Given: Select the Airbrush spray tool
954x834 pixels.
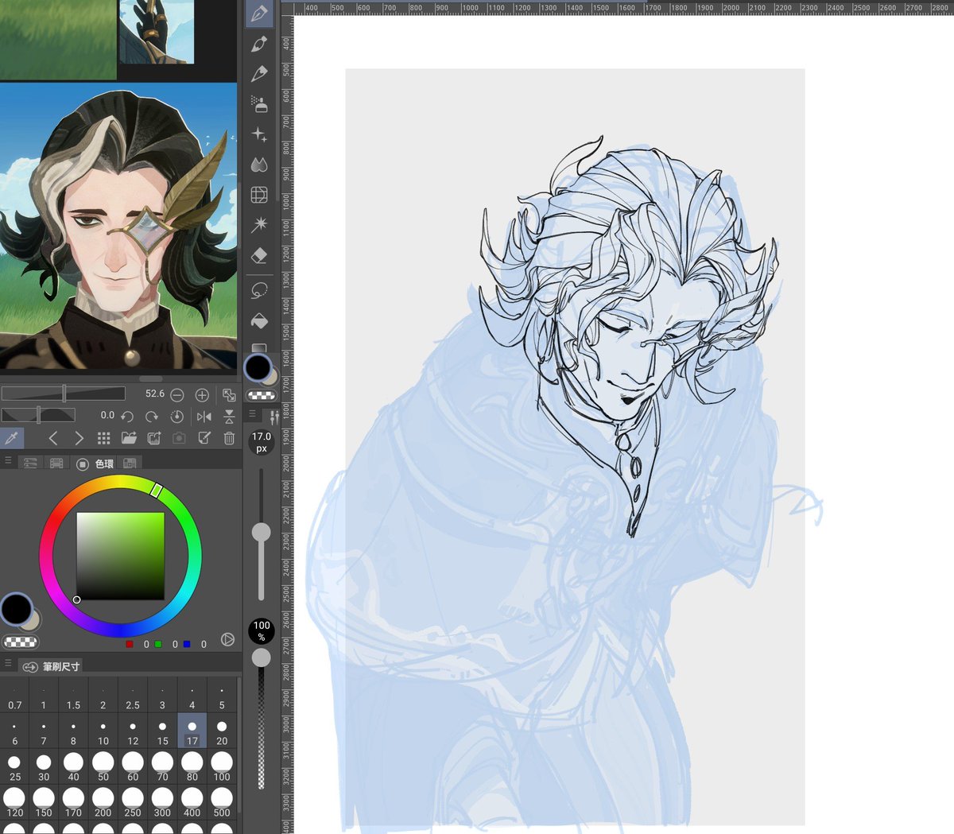Looking at the screenshot, I should pos(259,103).
